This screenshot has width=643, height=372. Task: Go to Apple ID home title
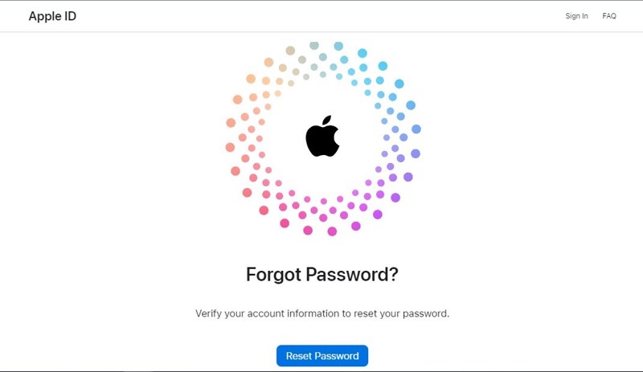[x=52, y=16]
